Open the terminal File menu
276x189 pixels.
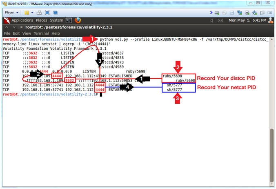(x=7, y=33)
